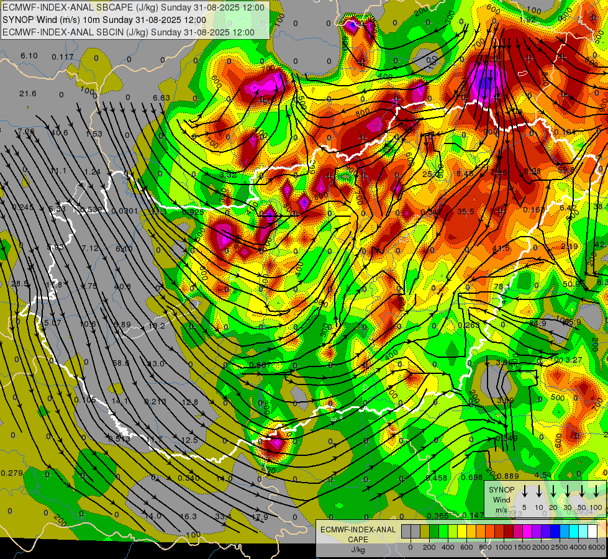Viewport: 608px width, 559px height.
Task: Pick the bright magenta CAPE legend swatch
Action: coord(527,532)
